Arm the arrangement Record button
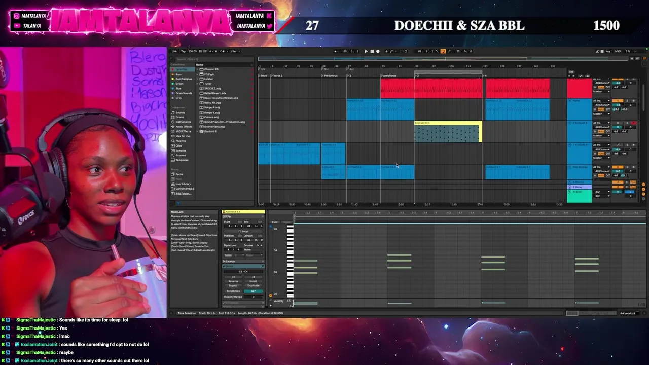Screen dimensions: 649x365 [x=377, y=51]
